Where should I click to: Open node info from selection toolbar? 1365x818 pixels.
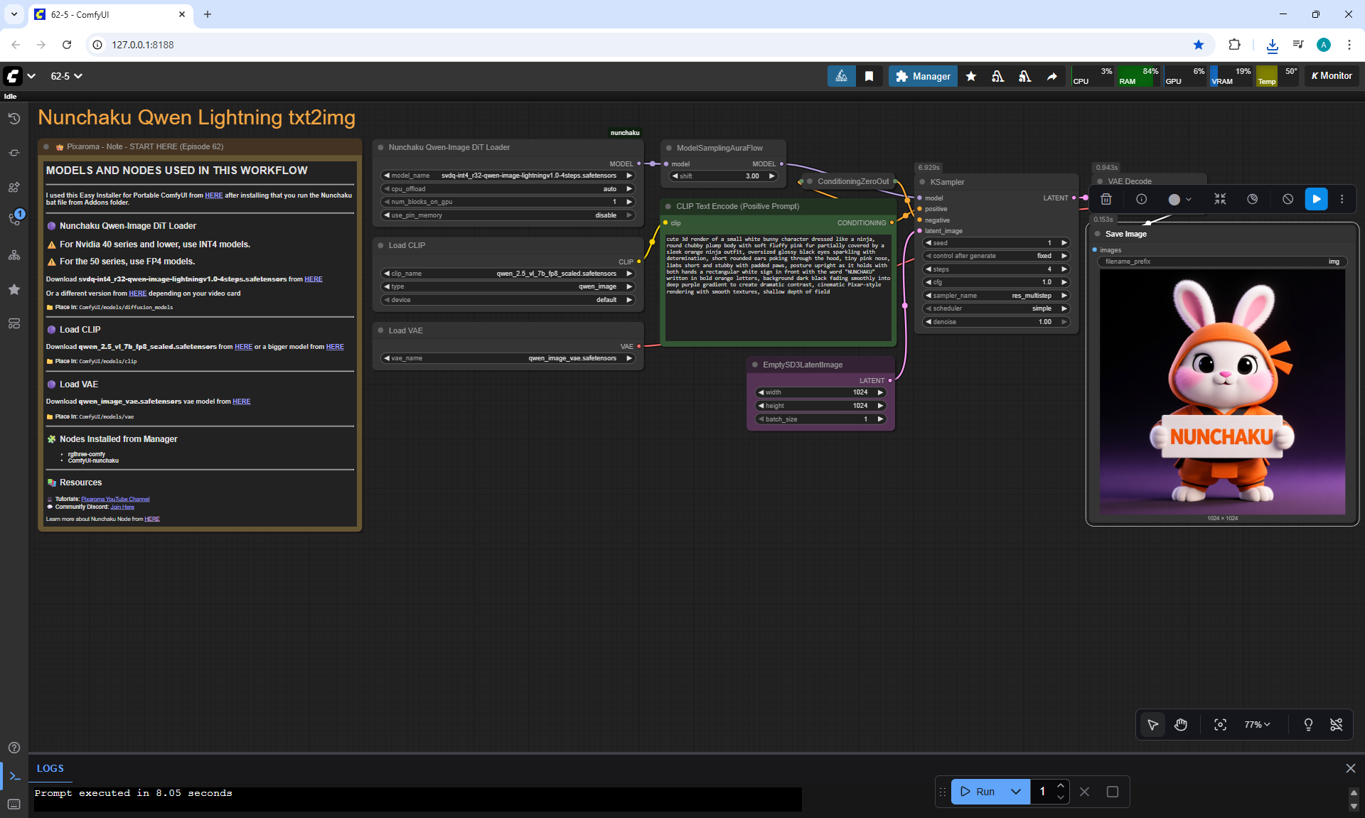[x=1141, y=200]
